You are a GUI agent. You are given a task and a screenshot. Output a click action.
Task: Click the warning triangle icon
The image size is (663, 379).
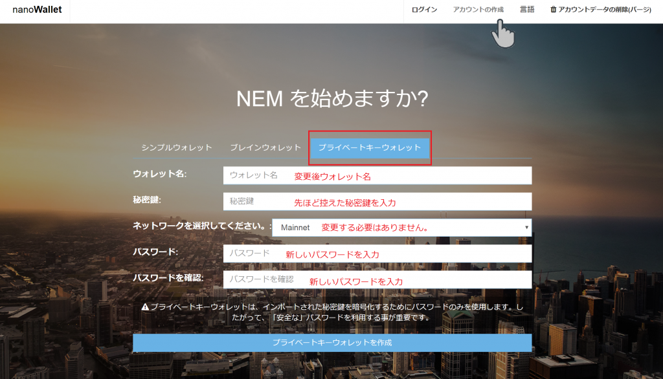[145, 307]
